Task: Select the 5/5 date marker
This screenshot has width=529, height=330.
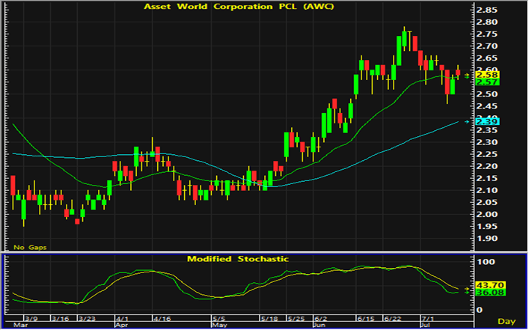Action: (x=219, y=319)
